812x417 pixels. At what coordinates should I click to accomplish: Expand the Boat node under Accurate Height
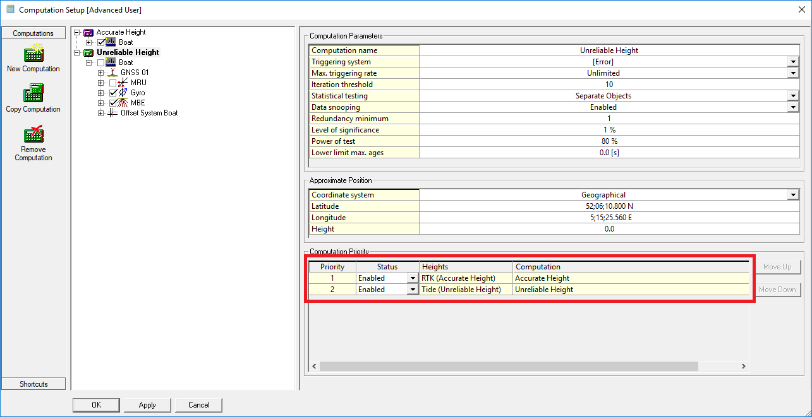click(89, 42)
